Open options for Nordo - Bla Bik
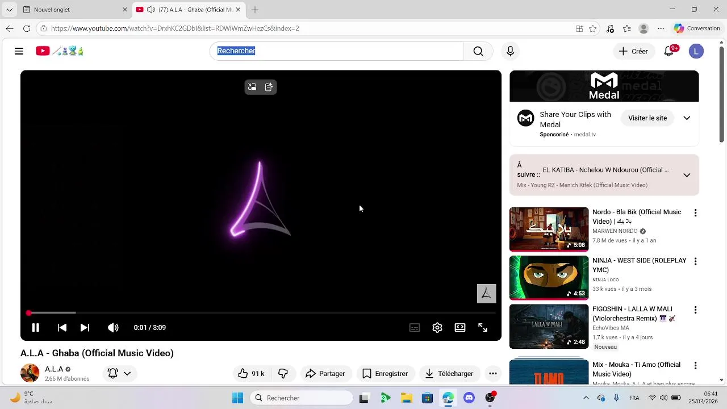This screenshot has width=727, height=409. 695,213
